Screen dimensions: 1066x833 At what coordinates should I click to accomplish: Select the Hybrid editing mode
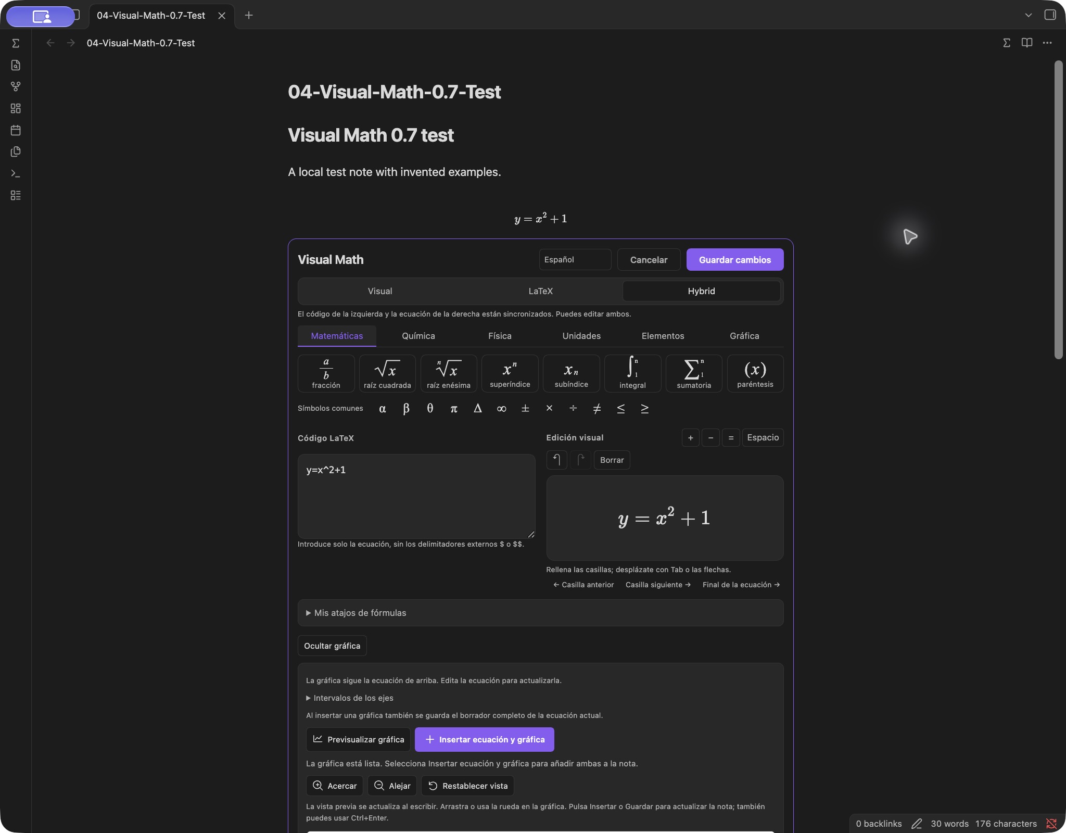pos(701,291)
